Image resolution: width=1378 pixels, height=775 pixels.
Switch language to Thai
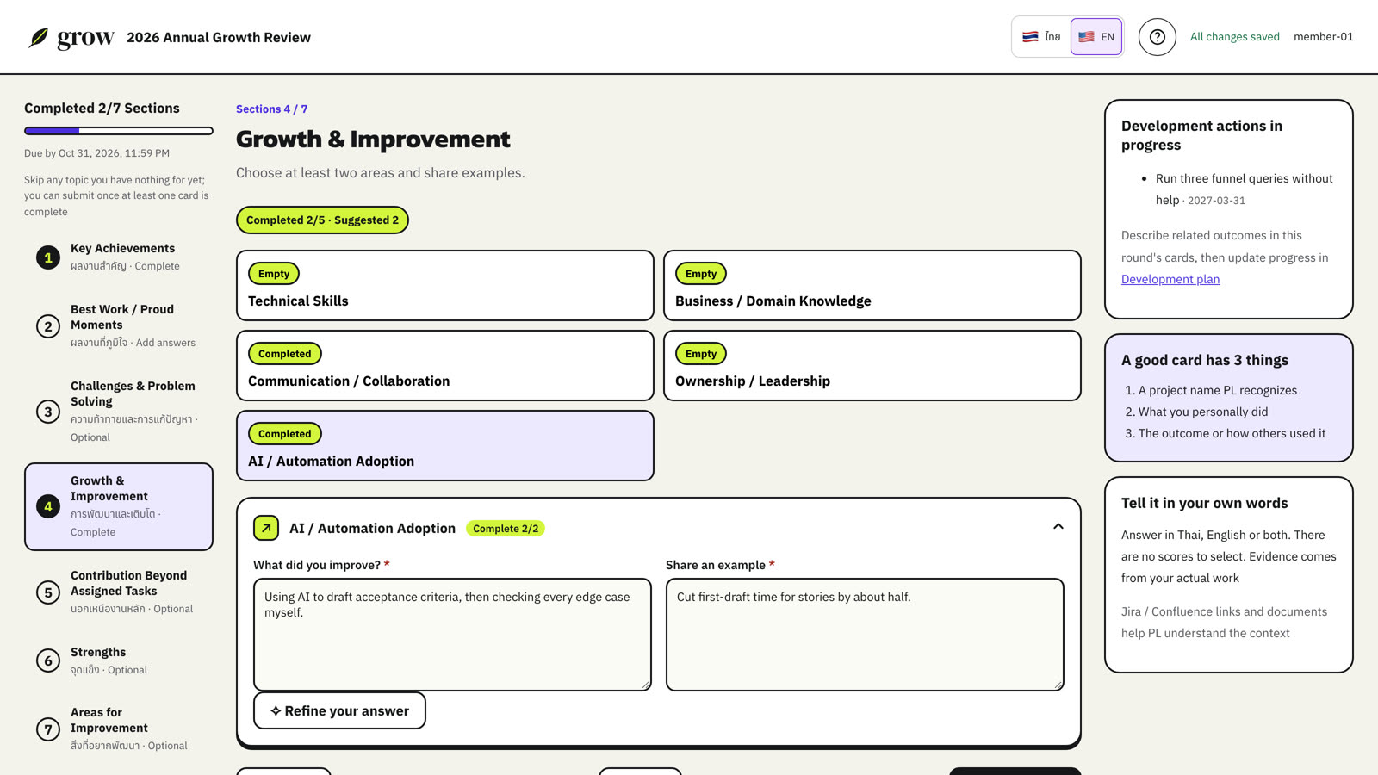[x=1041, y=37]
